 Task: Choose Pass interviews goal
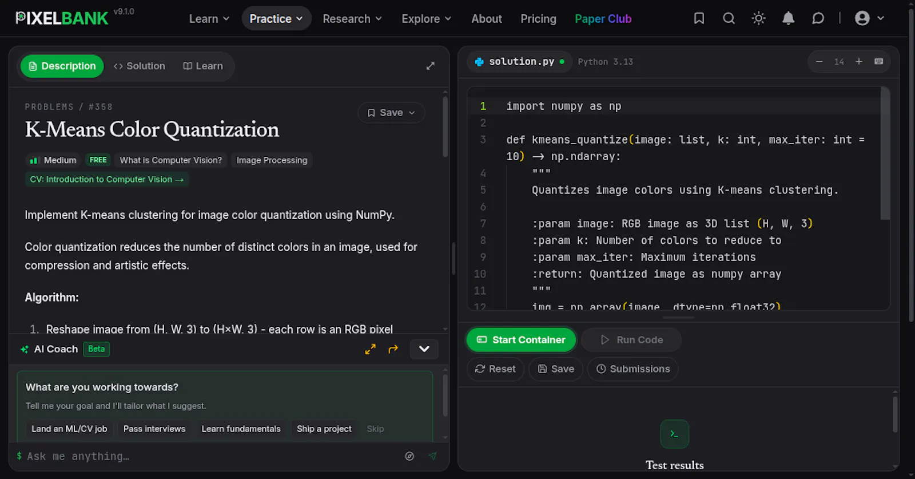(154, 429)
